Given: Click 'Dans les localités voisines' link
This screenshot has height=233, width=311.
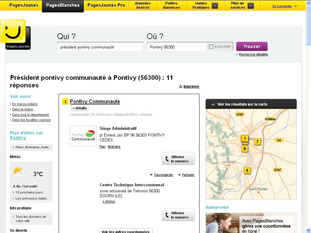Looking at the screenshot, I should coord(32,120).
